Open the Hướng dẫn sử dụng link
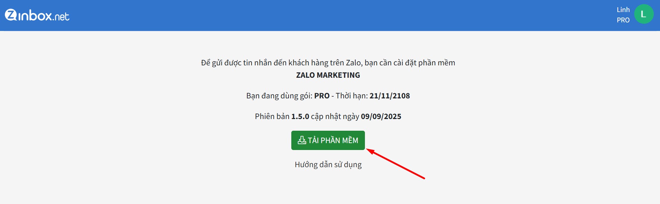Viewport: 660px width, 204px height. (328, 165)
